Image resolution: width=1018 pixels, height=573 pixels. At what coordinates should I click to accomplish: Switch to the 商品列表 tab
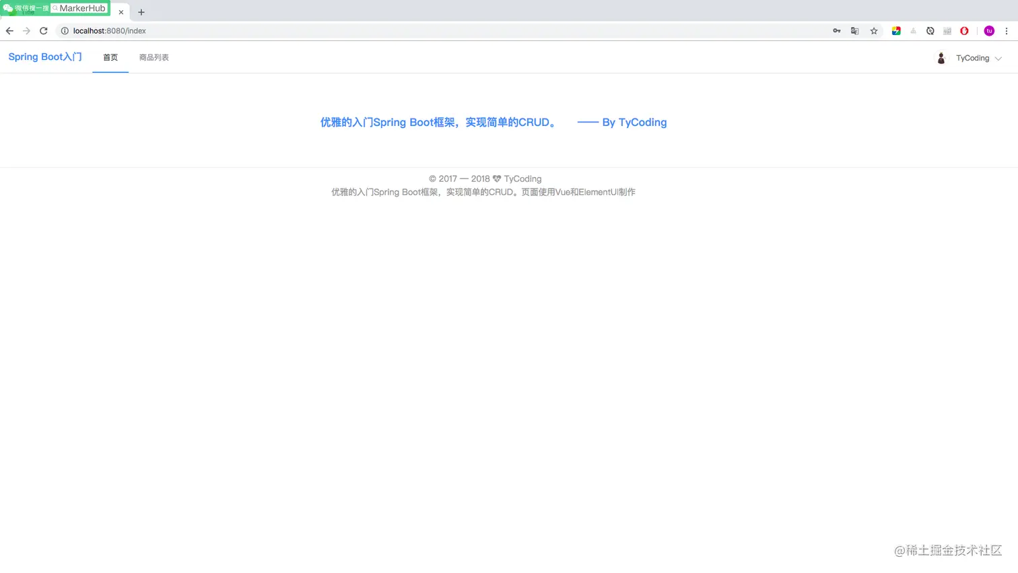coord(154,57)
